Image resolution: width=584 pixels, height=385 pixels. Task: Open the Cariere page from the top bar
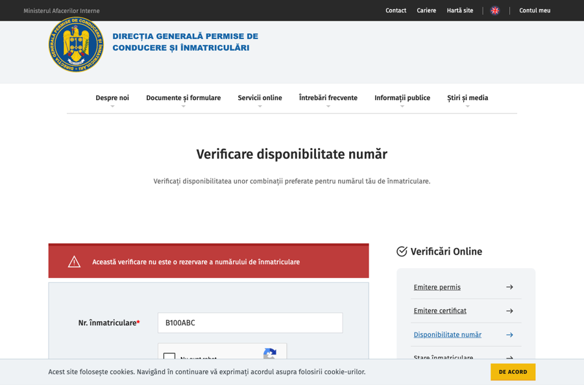pyautogui.click(x=426, y=10)
